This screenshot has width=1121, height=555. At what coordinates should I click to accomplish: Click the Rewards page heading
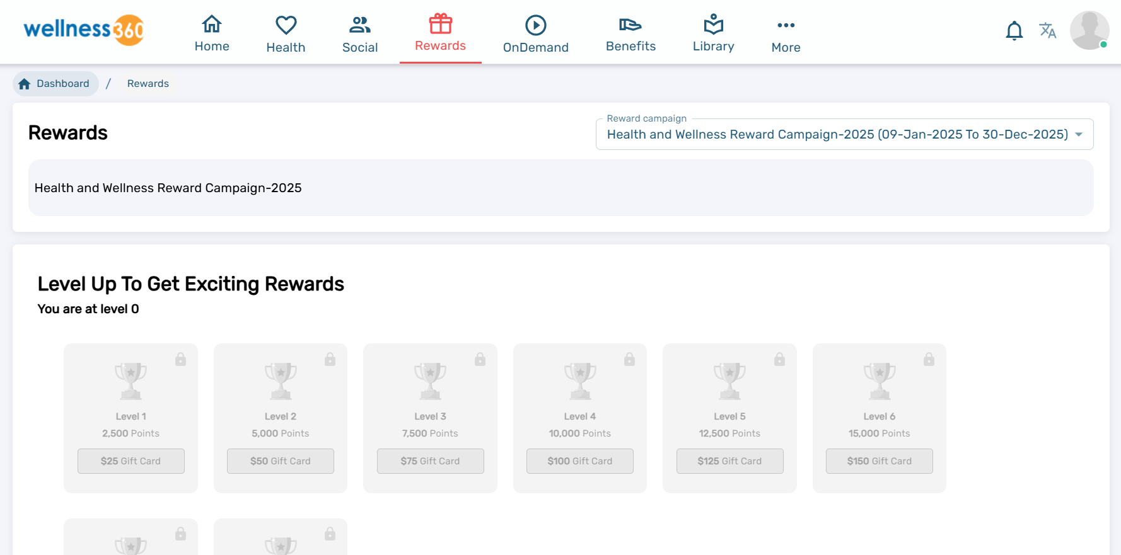pos(68,133)
